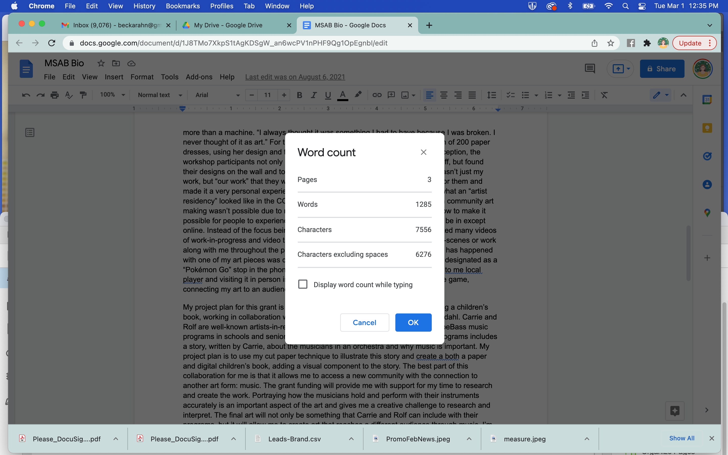Click the Redo arrow in the toolbar
The height and width of the screenshot is (455, 728).
click(x=40, y=95)
